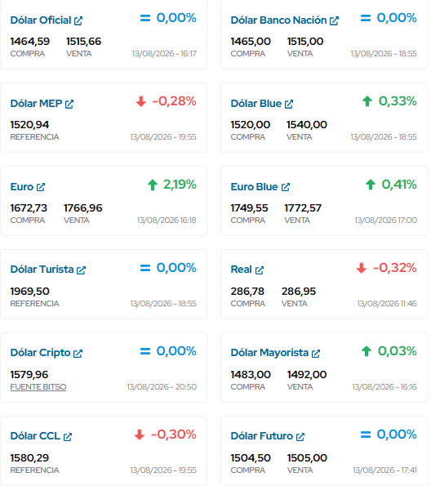The image size is (431, 486).
Task: Open the FUENTE BITSO source link
Action: point(38,387)
